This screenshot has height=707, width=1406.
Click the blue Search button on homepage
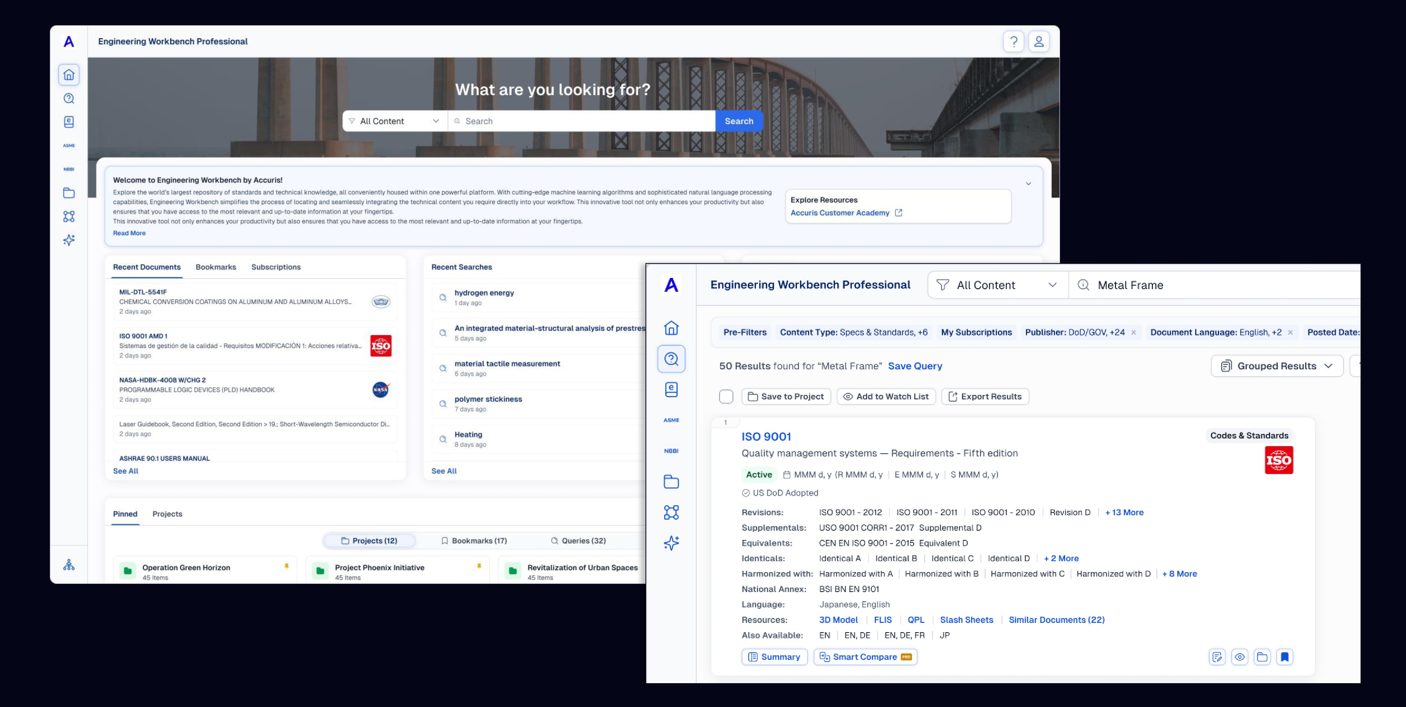739,121
